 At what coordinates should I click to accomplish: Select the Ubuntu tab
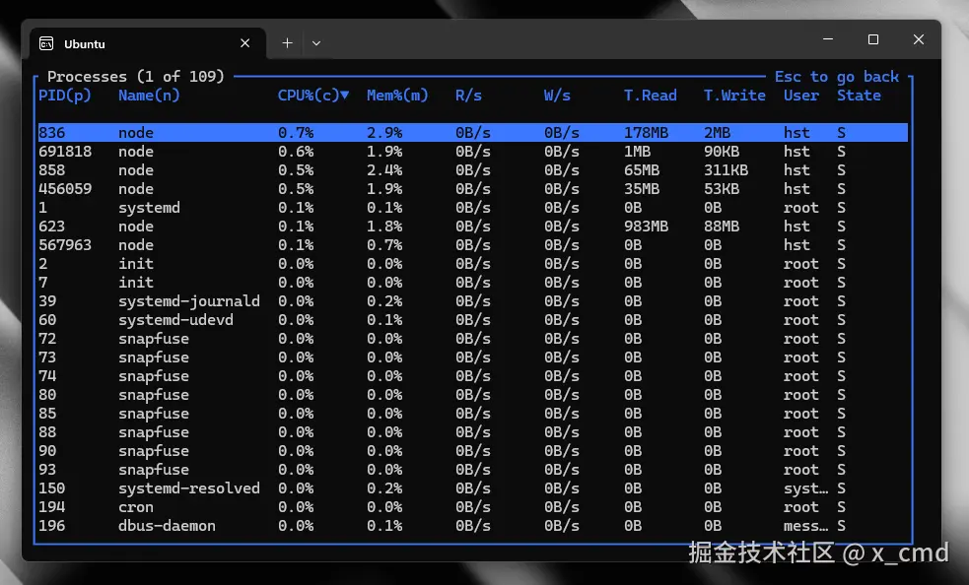pyautogui.click(x=148, y=44)
